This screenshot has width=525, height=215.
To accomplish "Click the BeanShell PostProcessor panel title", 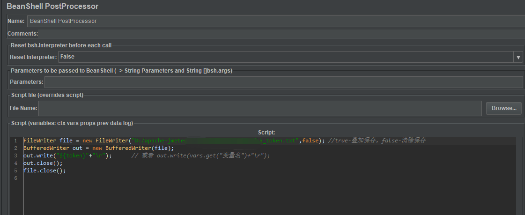I will tap(52, 7).
